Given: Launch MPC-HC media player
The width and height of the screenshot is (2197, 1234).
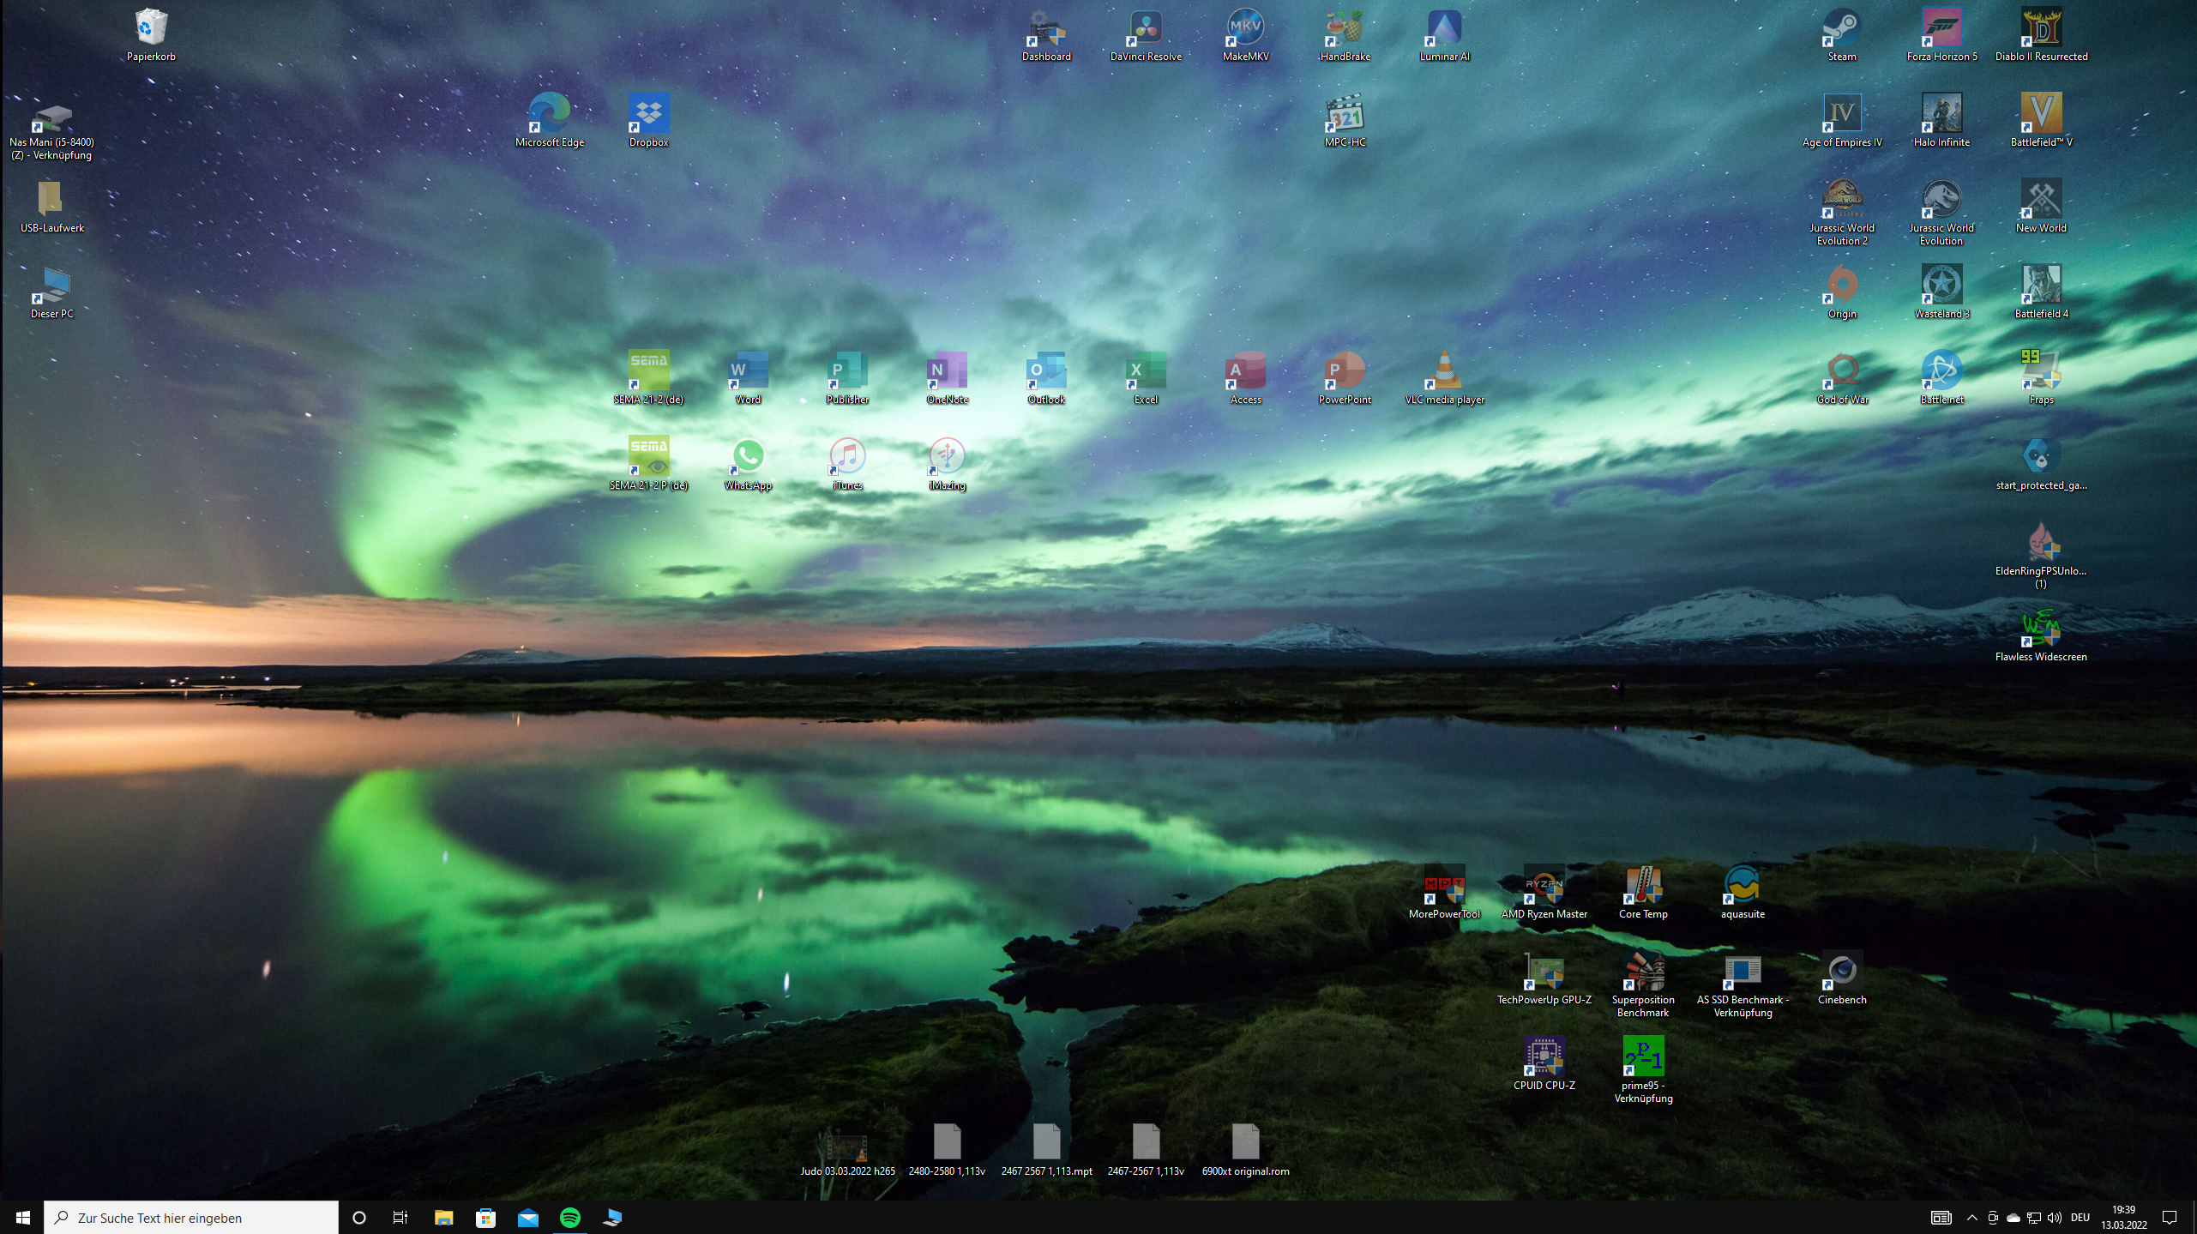Looking at the screenshot, I should click(x=1343, y=111).
